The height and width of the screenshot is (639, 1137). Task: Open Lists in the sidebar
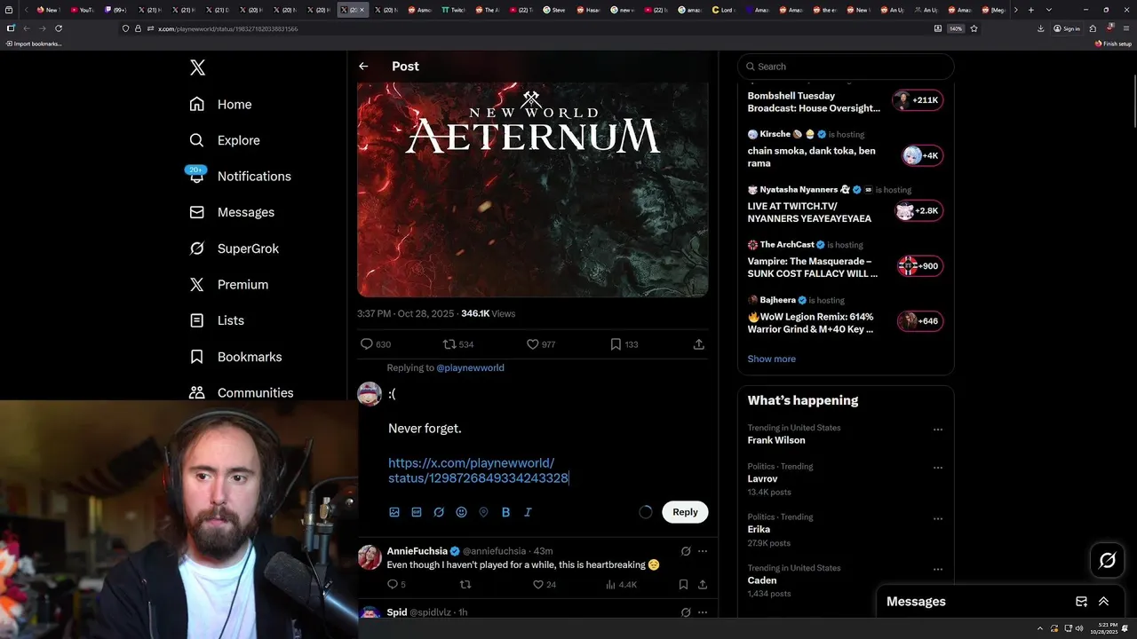[217, 320]
